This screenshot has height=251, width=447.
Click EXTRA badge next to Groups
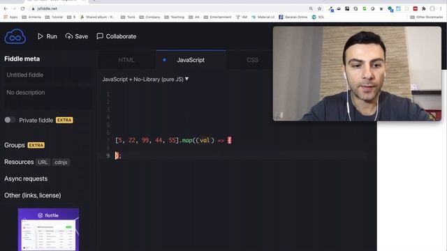click(36, 145)
